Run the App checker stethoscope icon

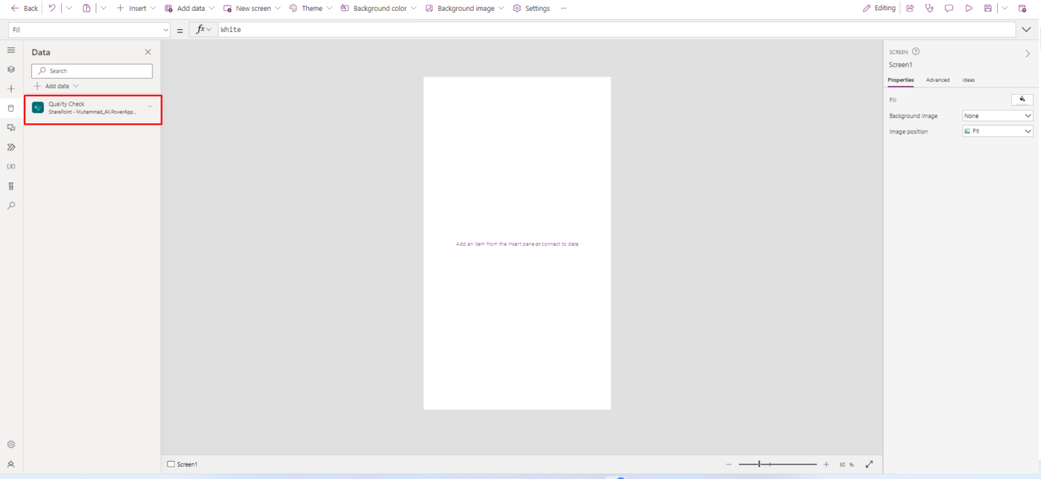[x=929, y=7]
